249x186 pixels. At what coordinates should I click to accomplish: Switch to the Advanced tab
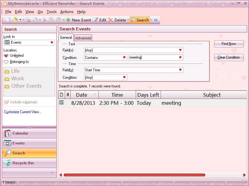pyautogui.click(x=83, y=38)
